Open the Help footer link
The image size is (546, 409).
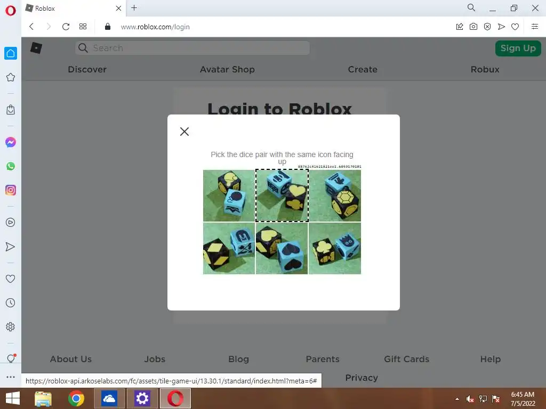click(x=491, y=359)
